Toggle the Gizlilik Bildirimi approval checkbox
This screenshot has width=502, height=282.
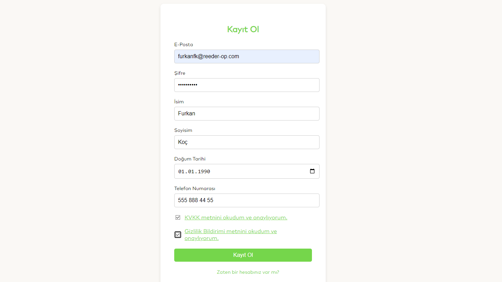coord(178,234)
